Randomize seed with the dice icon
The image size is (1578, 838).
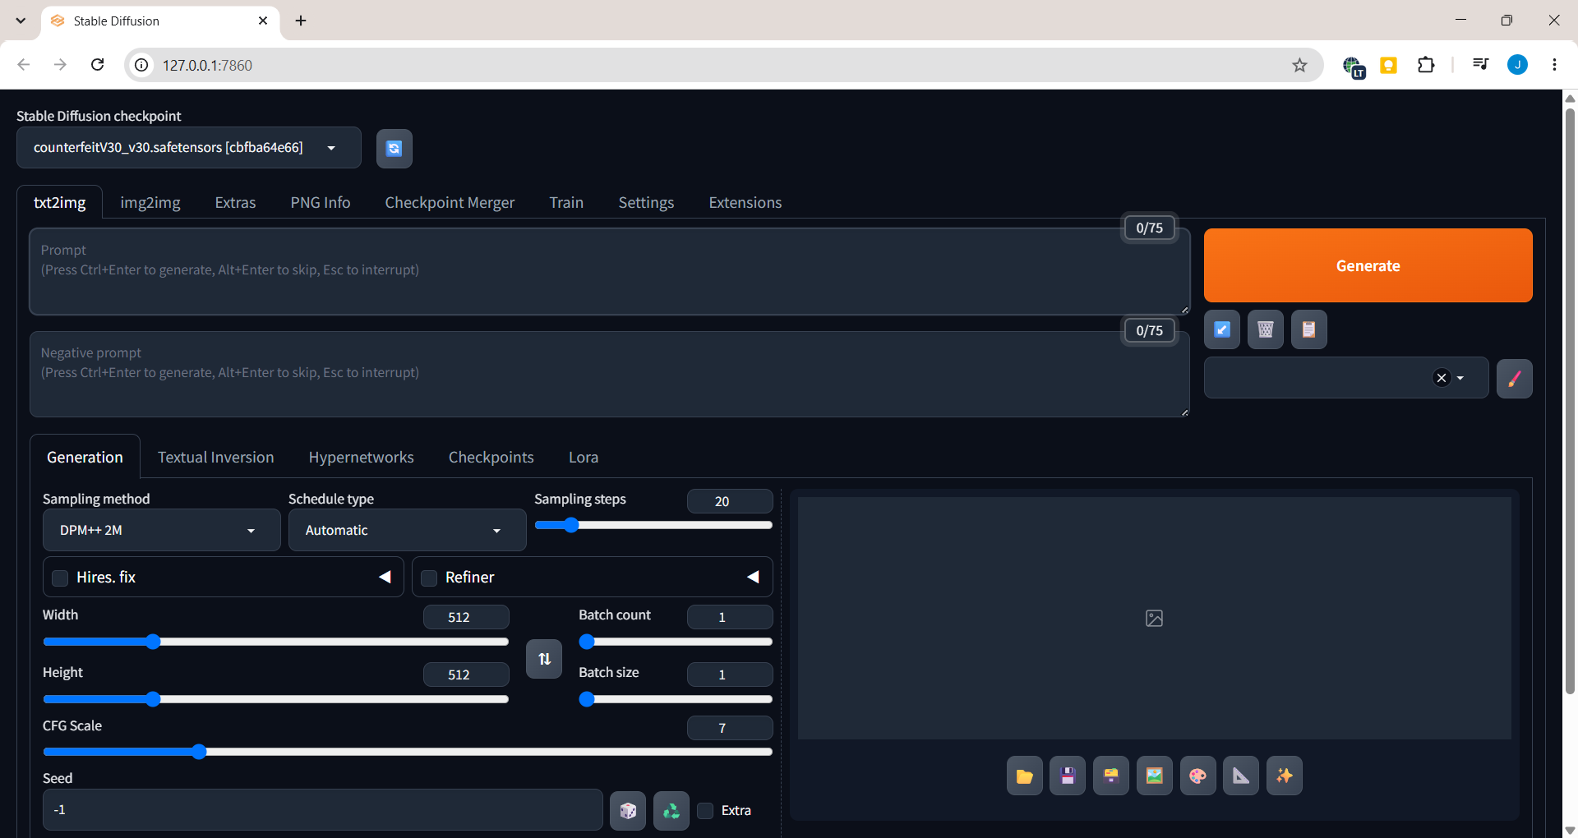click(628, 811)
